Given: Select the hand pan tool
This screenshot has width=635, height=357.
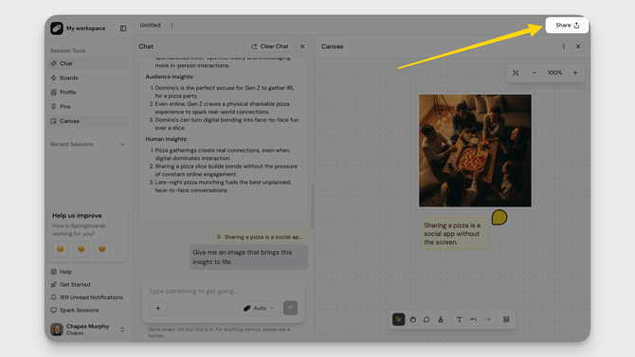Looking at the screenshot, I should [x=412, y=319].
